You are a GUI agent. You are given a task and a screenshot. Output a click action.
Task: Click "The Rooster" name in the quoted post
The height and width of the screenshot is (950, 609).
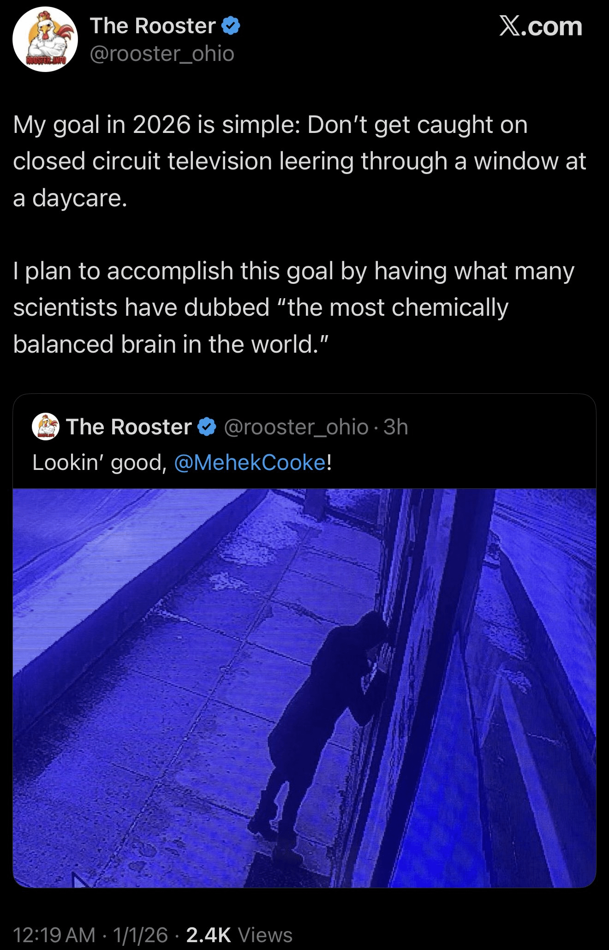(x=129, y=427)
